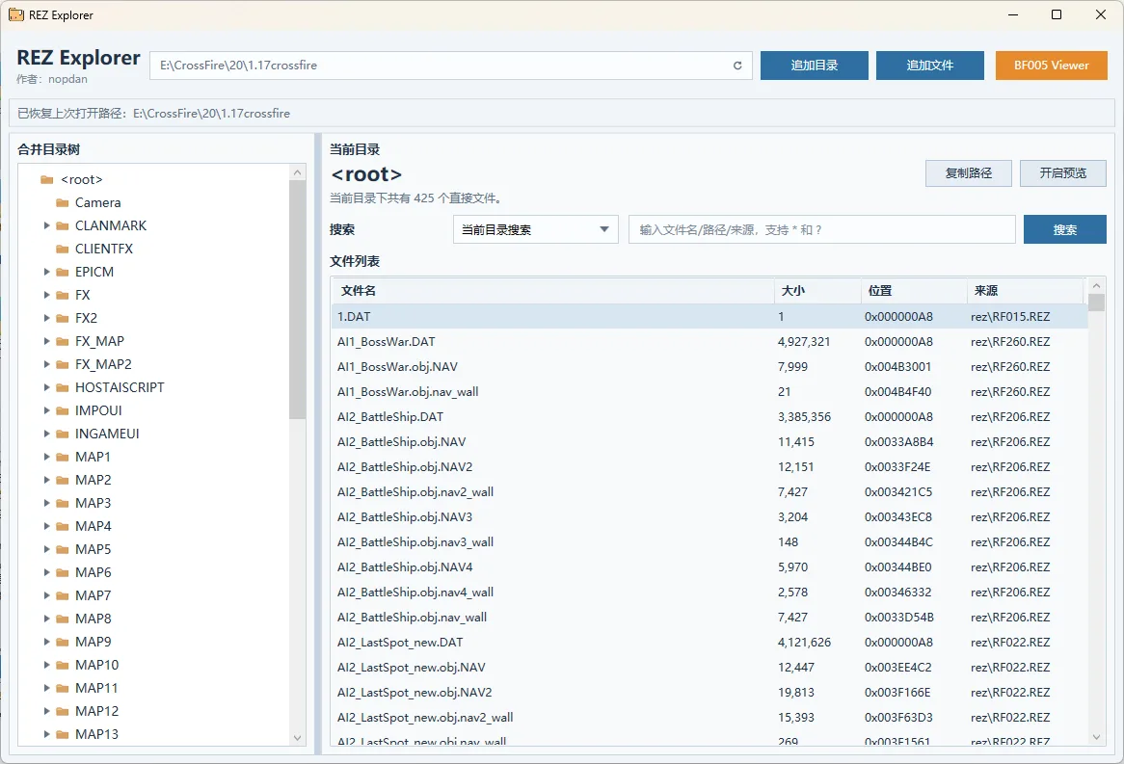Click the EPICM folder icon

tap(63, 272)
